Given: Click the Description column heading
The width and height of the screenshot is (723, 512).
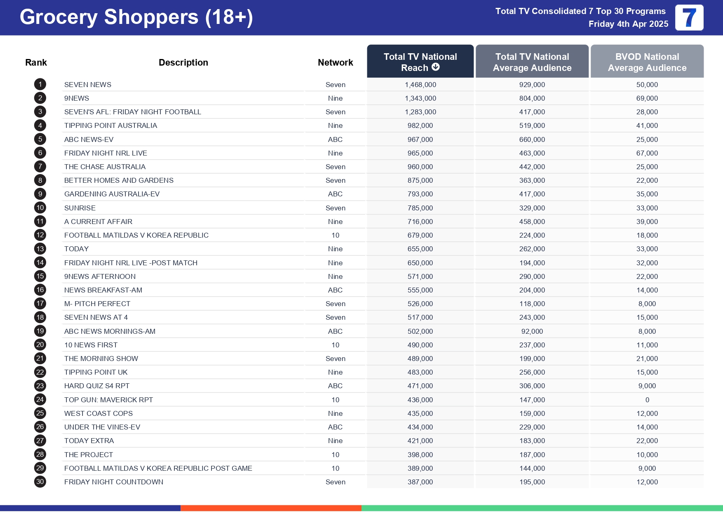Looking at the screenshot, I should coord(183,62).
